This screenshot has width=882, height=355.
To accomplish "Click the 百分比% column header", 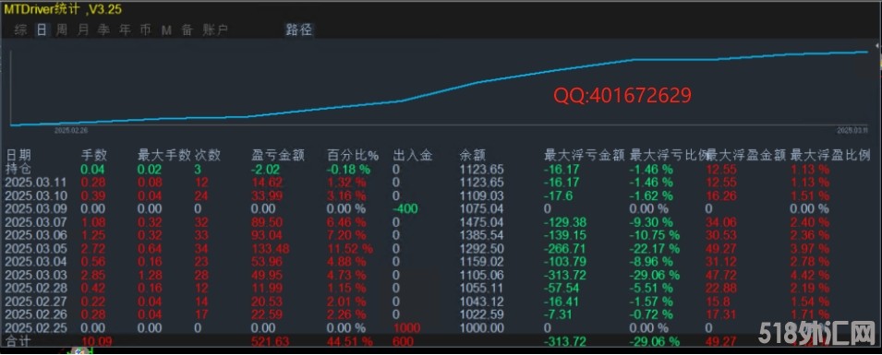I will tap(353, 156).
